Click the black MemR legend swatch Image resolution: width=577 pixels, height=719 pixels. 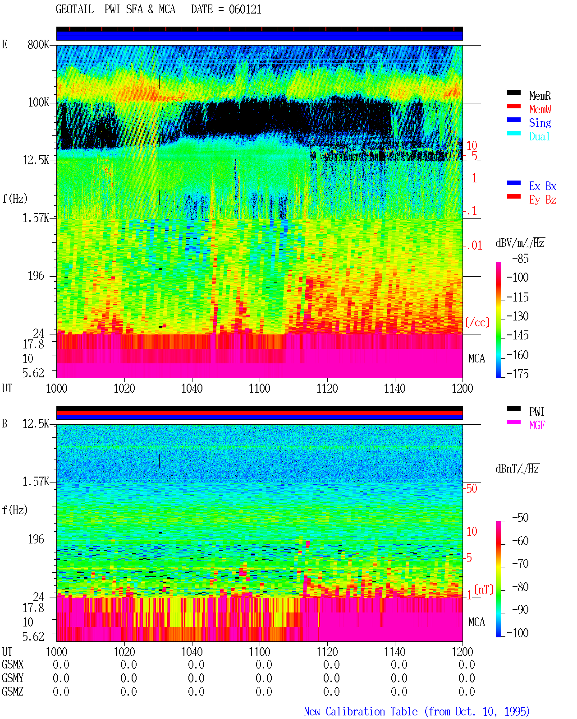pyautogui.click(x=514, y=93)
